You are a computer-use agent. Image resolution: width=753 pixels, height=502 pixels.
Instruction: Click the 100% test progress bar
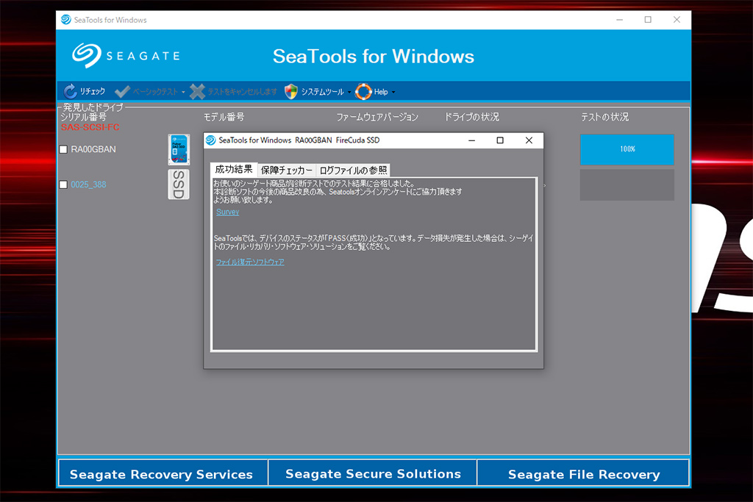[627, 149]
